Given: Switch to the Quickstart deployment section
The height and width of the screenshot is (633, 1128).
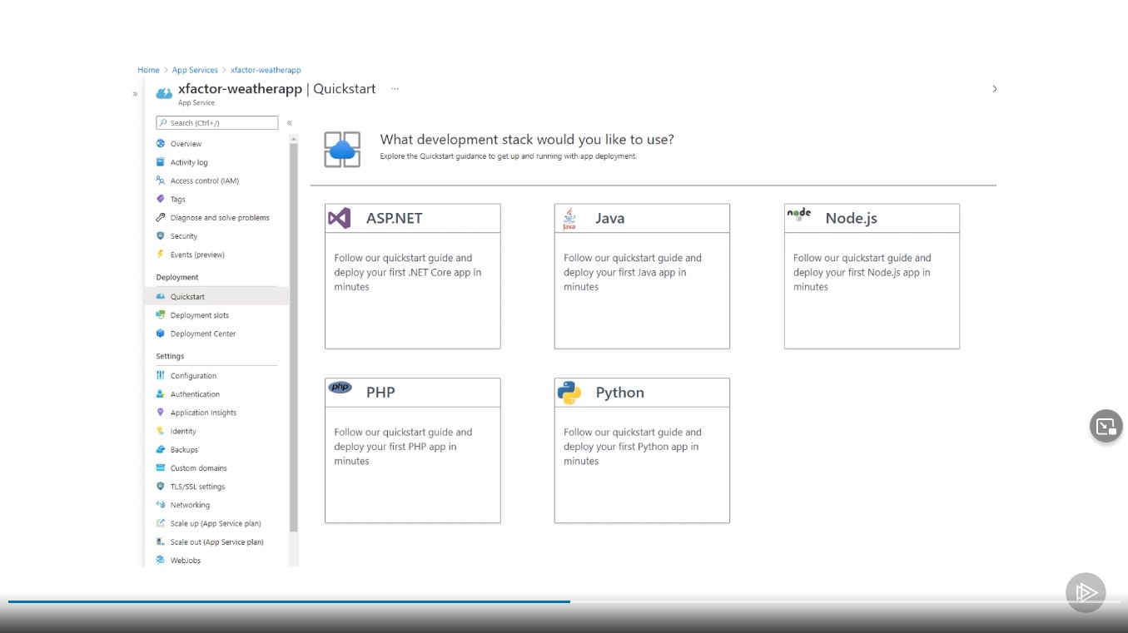Looking at the screenshot, I should tap(187, 296).
